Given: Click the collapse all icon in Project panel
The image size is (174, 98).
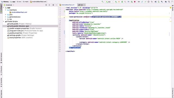Looking at the screenshot, I should coord(49,5).
